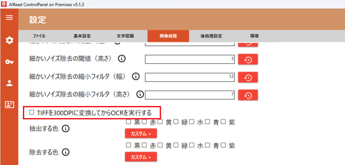This screenshot has height=165, width=345.
Task: Check 黄 under 除去する色
Action: [x=160, y=145]
